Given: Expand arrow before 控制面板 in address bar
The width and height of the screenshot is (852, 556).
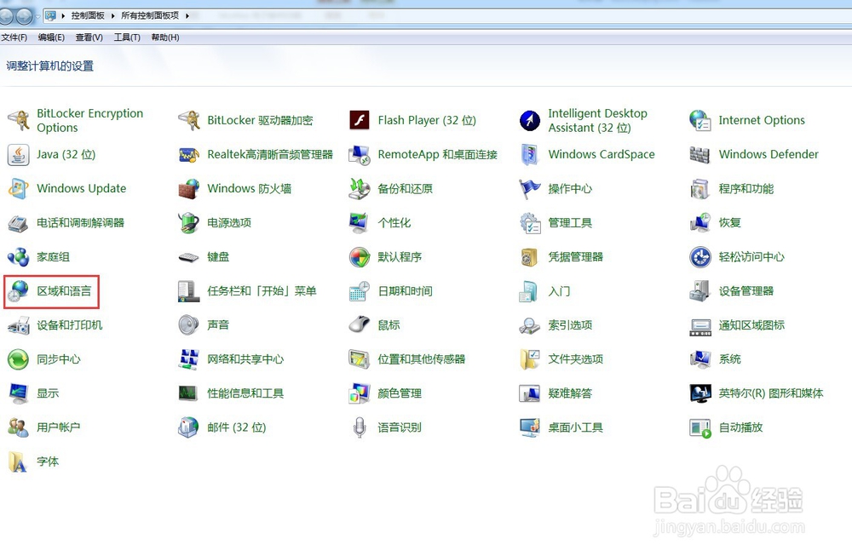Looking at the screenshot, I should coord(63,15).
